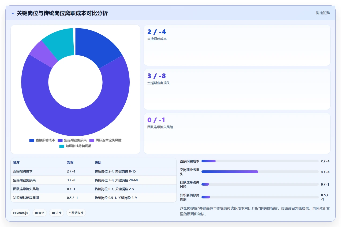This screenshot has width=341, height=227.
Task: Click the 数据 column header
Action: (70, 163)
